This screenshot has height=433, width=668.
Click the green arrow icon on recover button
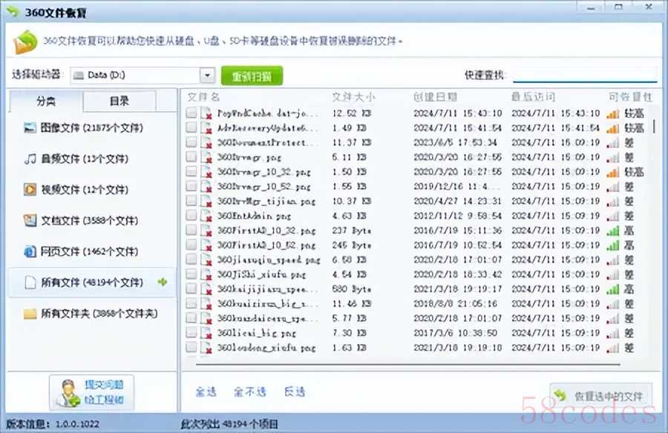pyautogui.click(x=560, y=395)
